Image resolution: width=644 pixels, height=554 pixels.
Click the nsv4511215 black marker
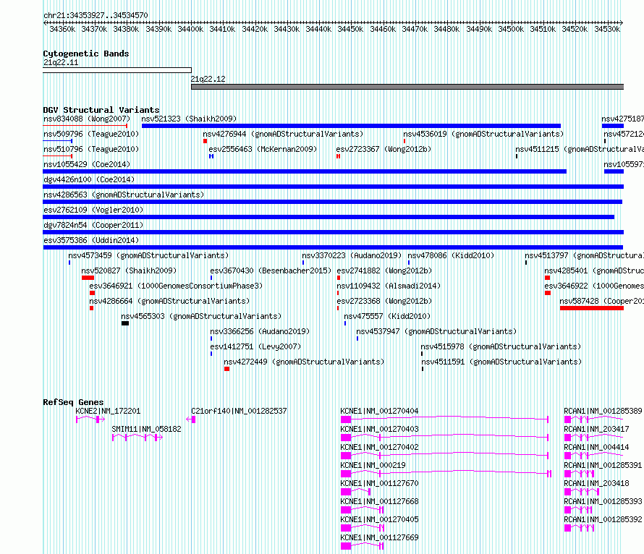(x=517, y=156)
